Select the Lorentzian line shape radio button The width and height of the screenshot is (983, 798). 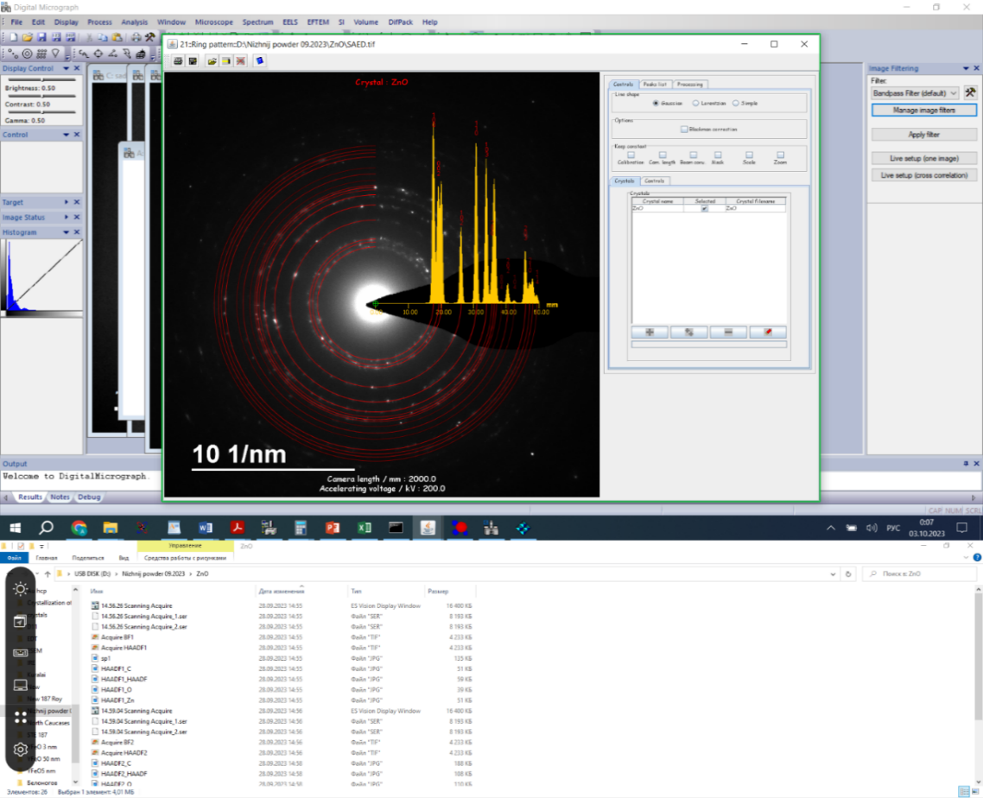[x=695, y=104]
